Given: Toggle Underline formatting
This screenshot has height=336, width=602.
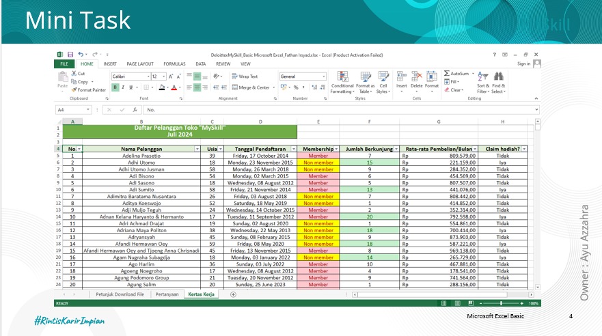Looking at the screenshot, I should point(131,87).
